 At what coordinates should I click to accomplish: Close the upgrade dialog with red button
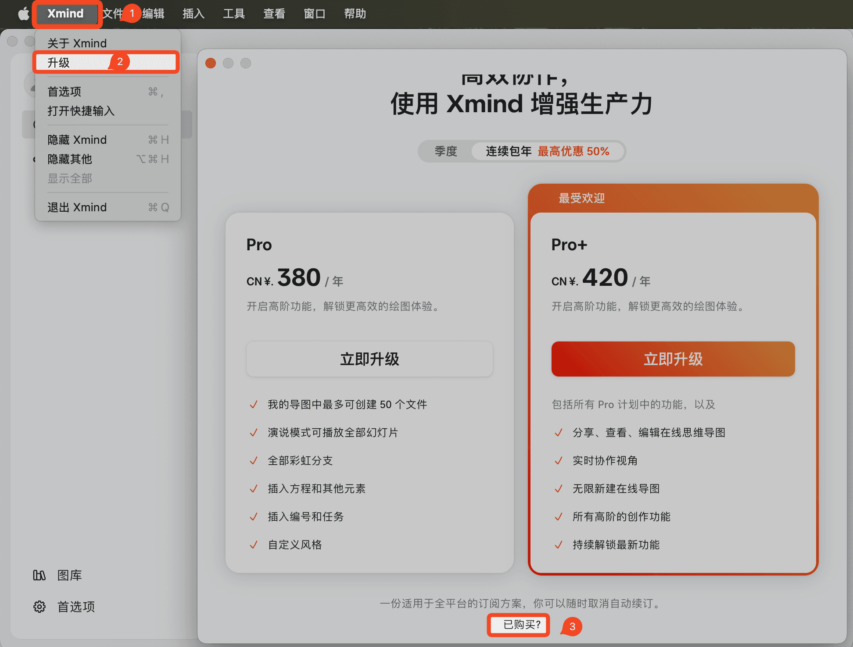[211, 63]
